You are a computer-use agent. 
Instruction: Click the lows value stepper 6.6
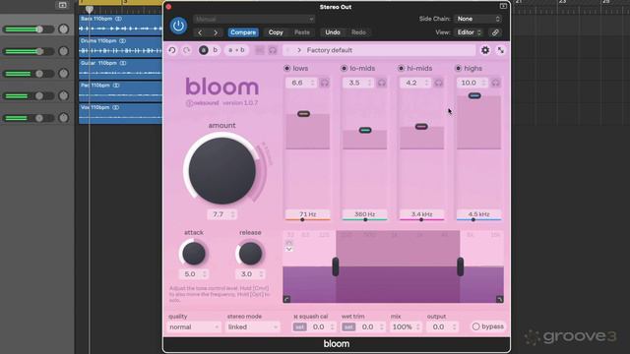pos(301,83)
